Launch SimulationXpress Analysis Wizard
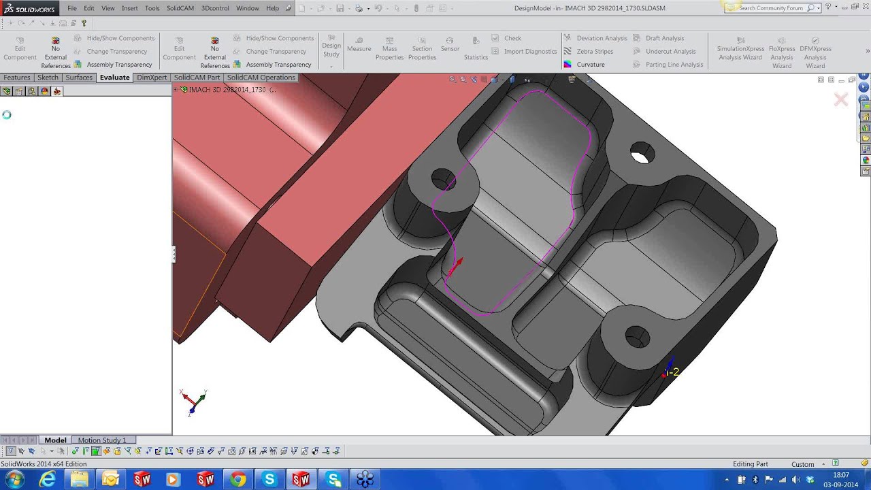The width and height of the screenshot is (871, 490). click(740, 49)
